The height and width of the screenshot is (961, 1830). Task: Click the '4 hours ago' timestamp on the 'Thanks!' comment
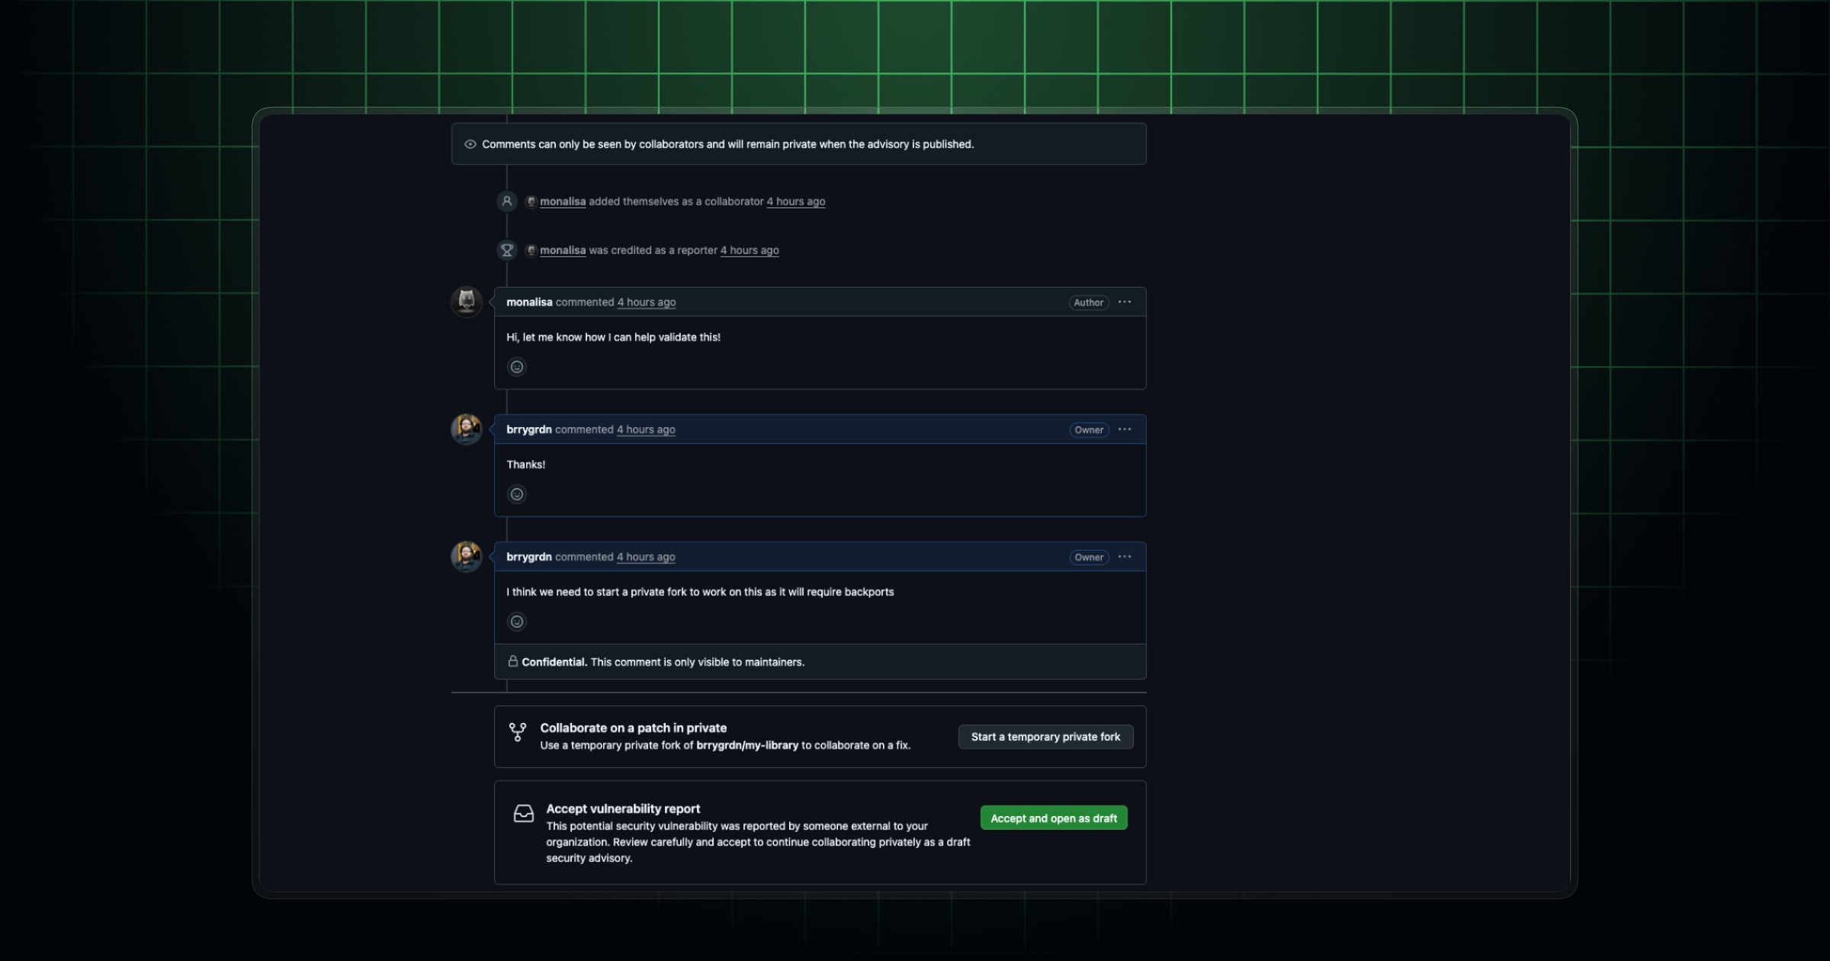point(646,429)
